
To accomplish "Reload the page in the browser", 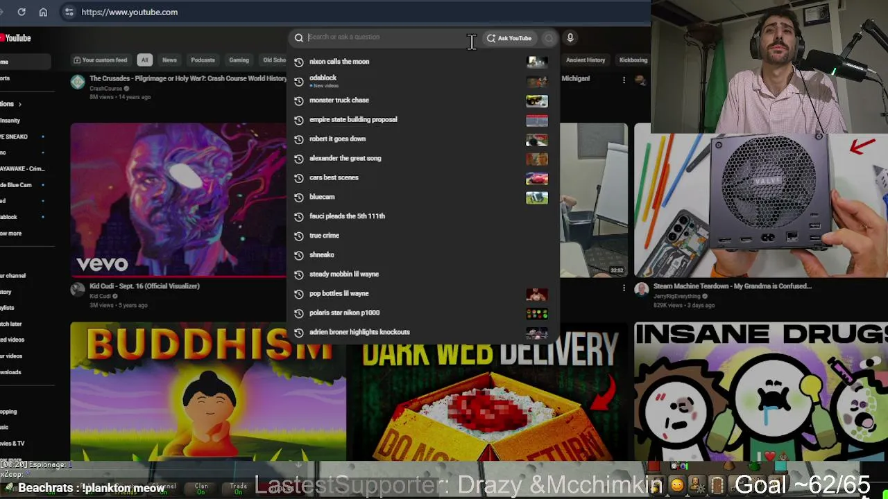I will coord(22,12).
